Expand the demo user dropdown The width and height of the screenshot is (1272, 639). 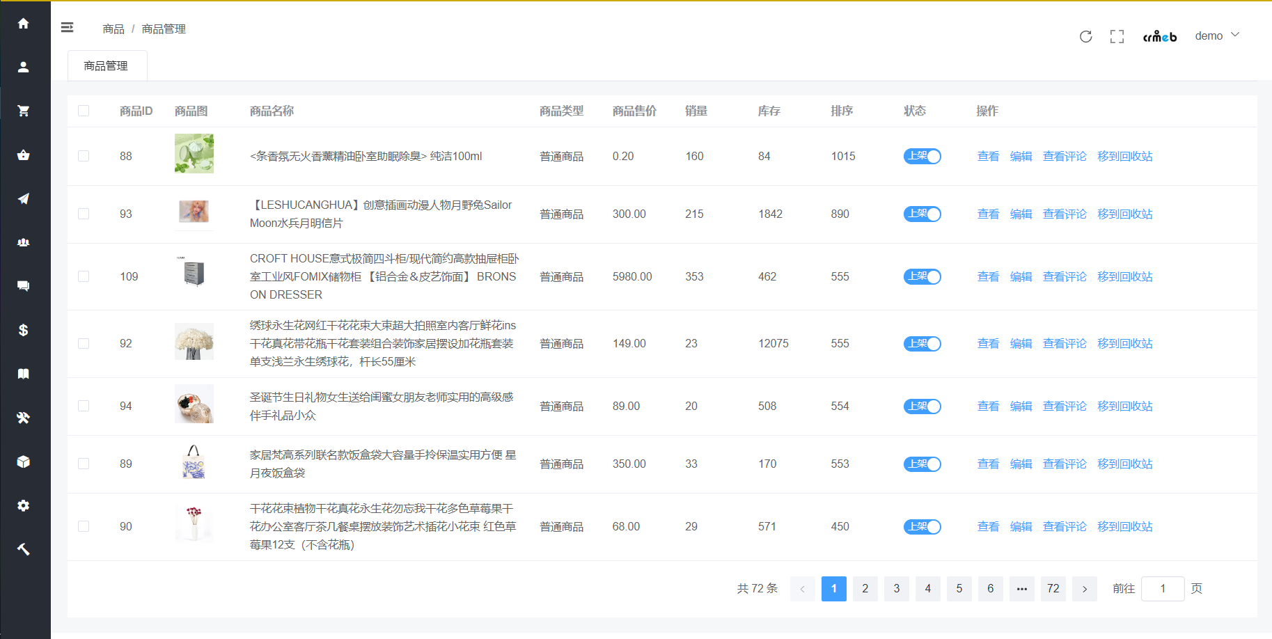(1217, 35)
